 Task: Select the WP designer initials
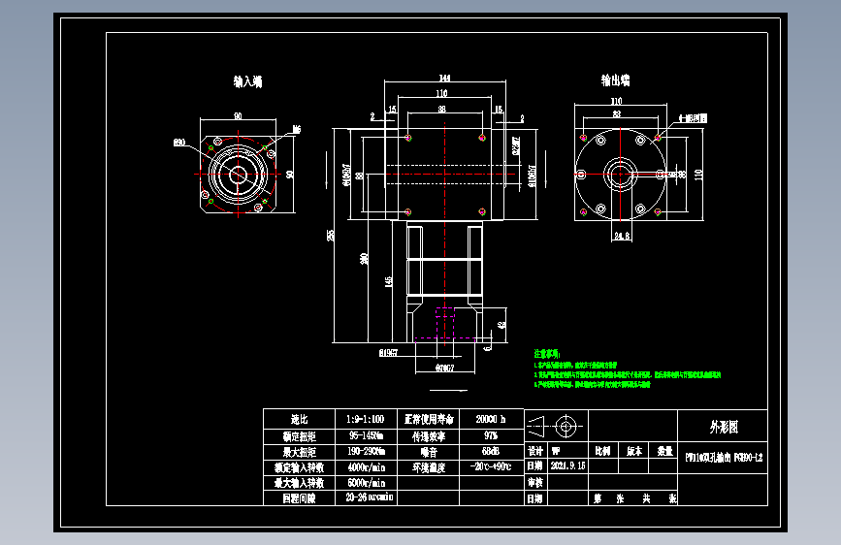[556, 451]
